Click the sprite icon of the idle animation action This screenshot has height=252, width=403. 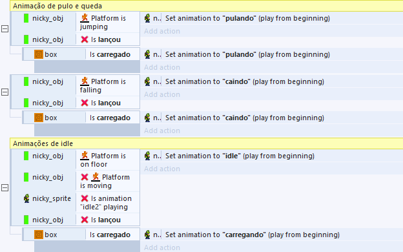(x=147, y=156)
